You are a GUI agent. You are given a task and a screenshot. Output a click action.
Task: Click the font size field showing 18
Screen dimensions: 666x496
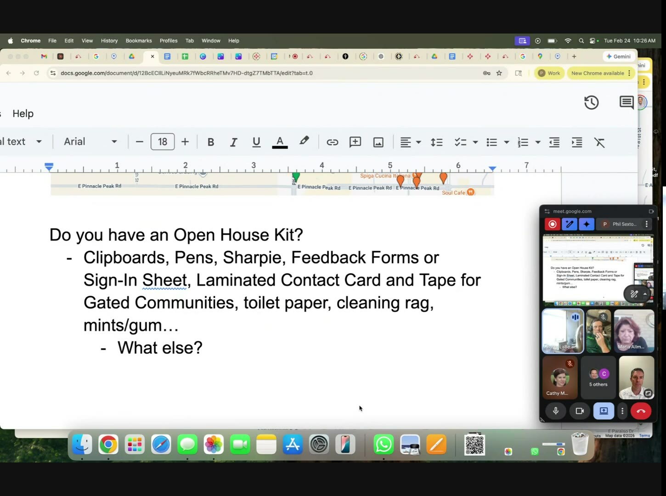[163, 142]
